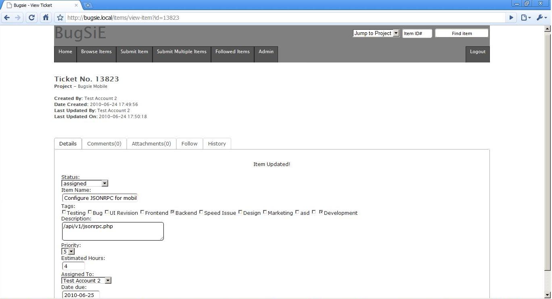Open the Assigned To dropdown
552x299 pixels.
86,280
